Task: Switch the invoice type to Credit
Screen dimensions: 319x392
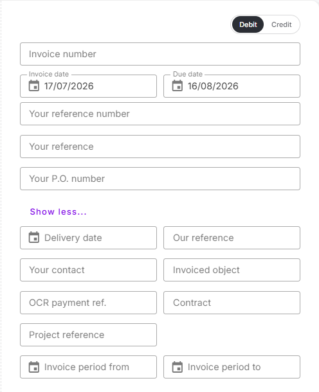Action: coord(282,24)
